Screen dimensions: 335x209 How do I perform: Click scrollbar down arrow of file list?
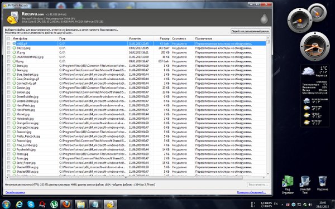pyautogui.click(x=268, y=174)
